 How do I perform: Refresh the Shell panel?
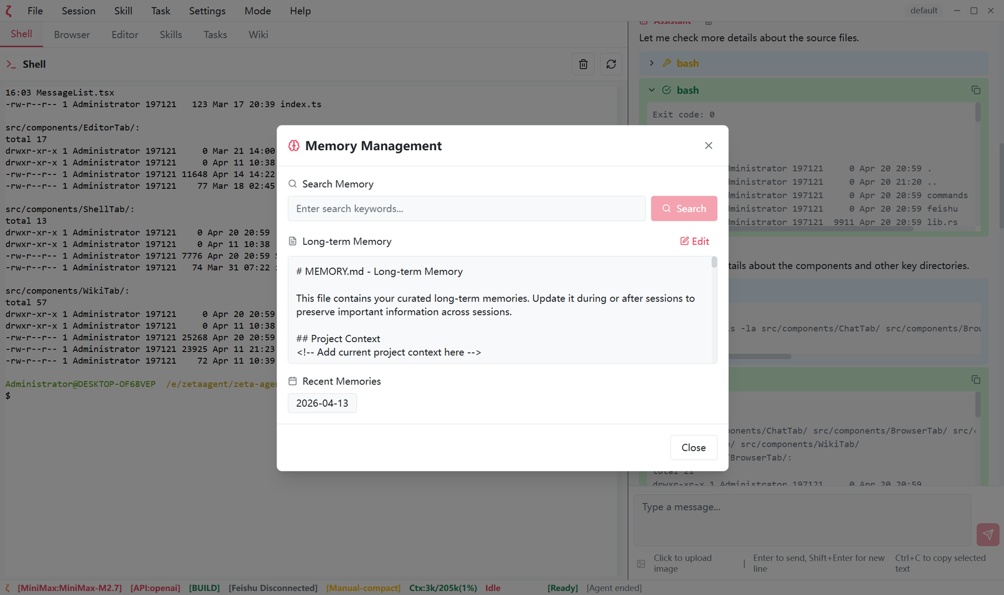(610, 64)
